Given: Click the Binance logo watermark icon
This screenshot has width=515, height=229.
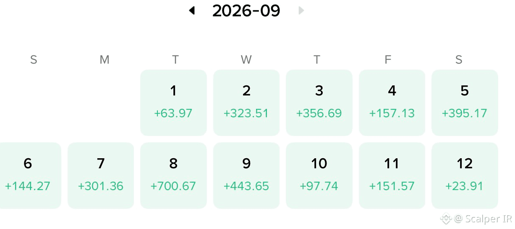Looking at the screenshot, I should [x=446, y=219].
